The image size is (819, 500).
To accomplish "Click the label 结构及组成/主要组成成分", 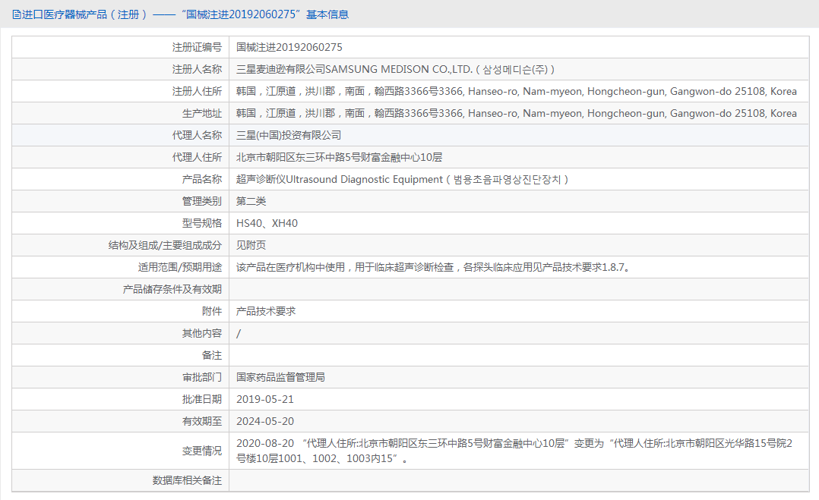I will [x=165, y=245].
